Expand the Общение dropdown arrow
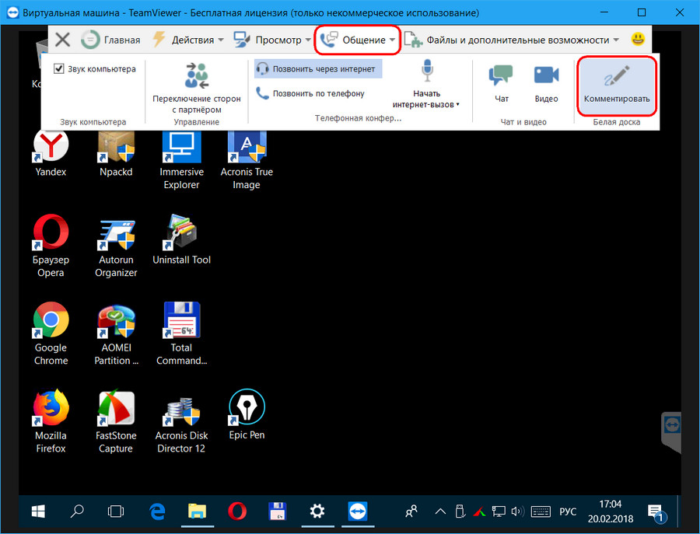Screen dimensions: 700x534 pyautogui.click(x=391, y=40)
